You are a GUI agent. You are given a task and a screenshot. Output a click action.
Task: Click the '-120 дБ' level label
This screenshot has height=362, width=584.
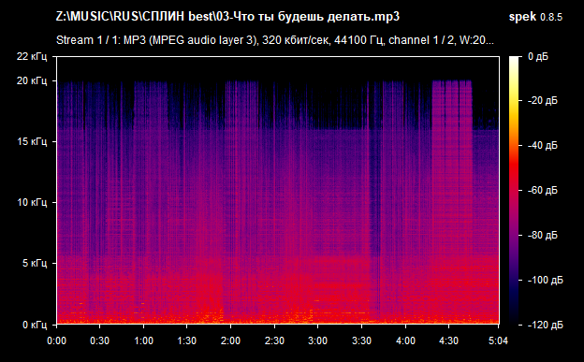(x=546, y=325)
